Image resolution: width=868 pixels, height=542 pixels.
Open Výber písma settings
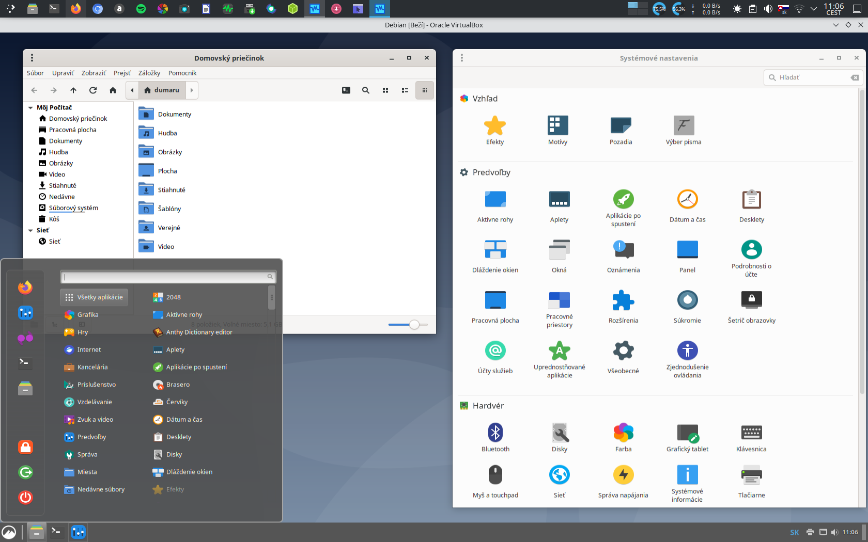[x=684, y=131]
